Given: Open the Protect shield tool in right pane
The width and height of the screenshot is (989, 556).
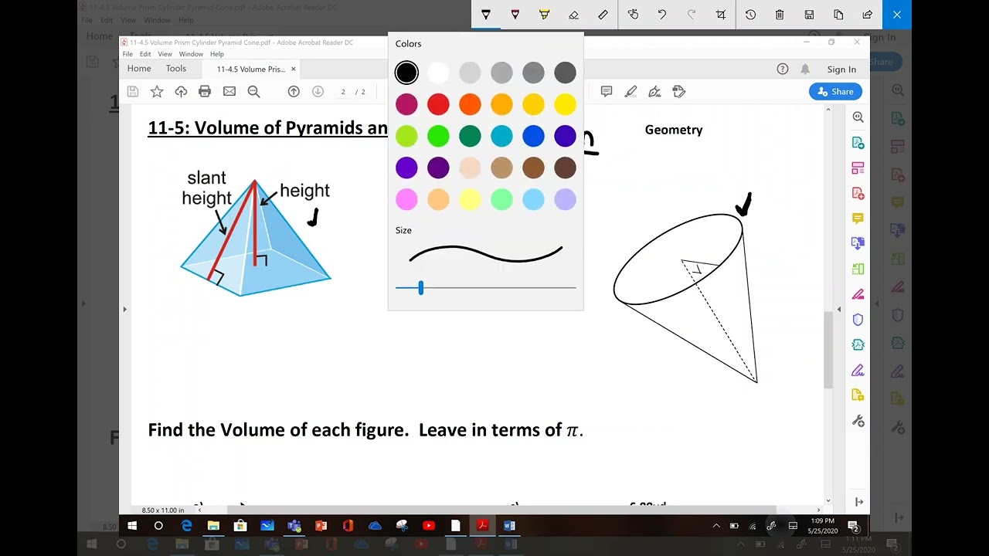Looking at the screenshot, I should (x=858, y=320).
